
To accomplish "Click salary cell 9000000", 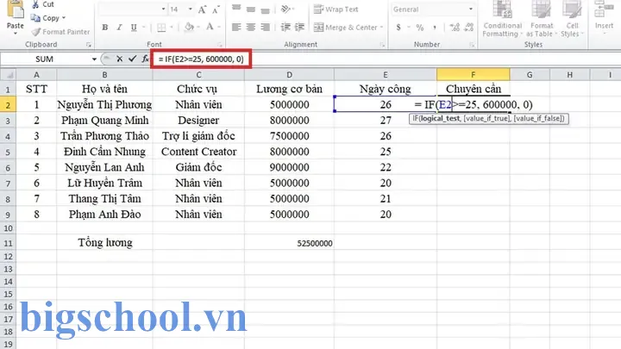I will point(289,167).
